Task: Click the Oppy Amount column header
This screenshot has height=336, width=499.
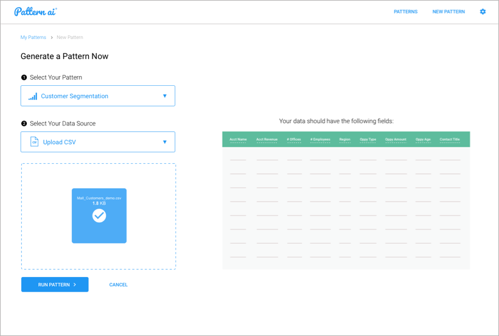Action: pos(396,139)
